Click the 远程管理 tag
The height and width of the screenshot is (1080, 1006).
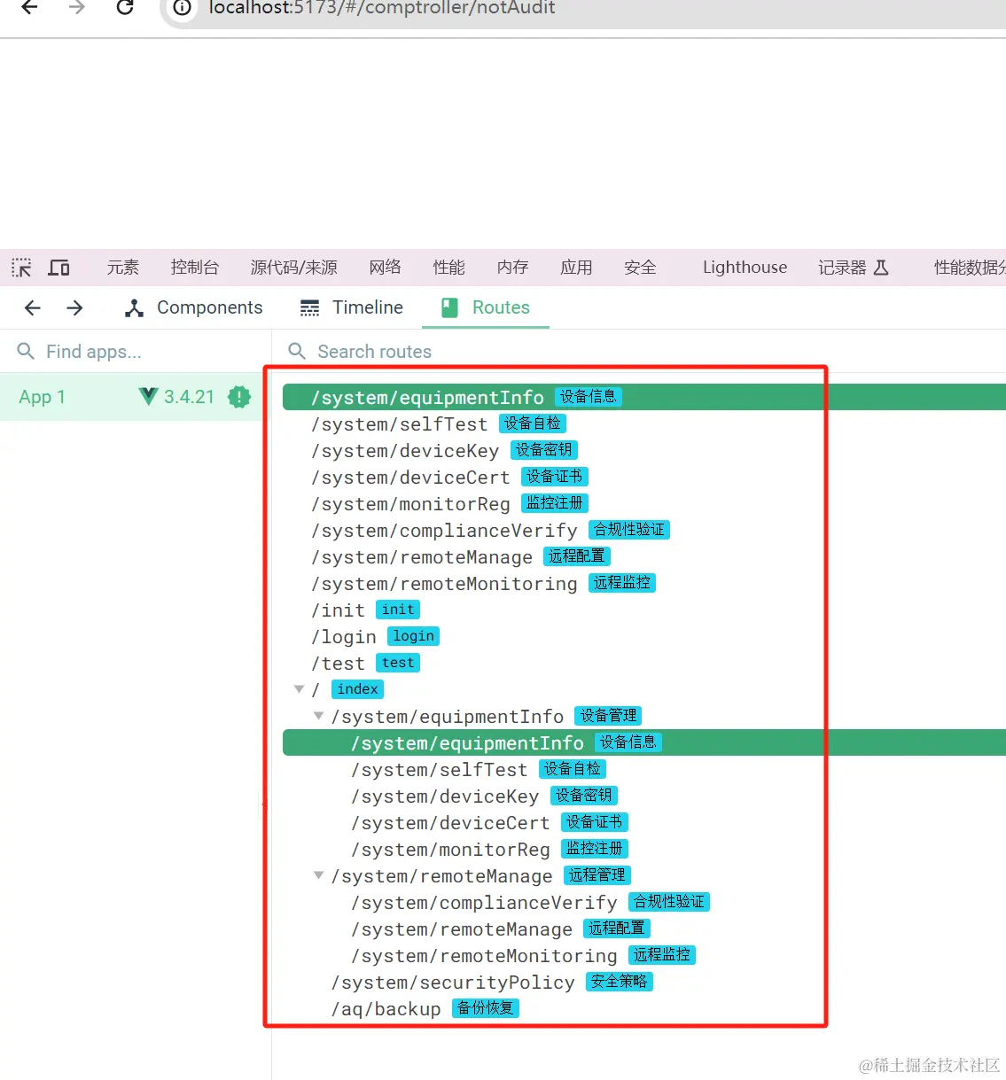click(597, 875)
